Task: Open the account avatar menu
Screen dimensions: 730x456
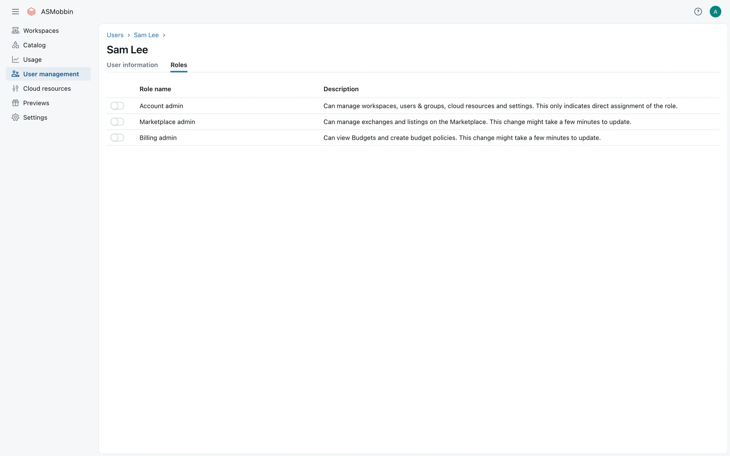Action: click(x=715, y=12)
